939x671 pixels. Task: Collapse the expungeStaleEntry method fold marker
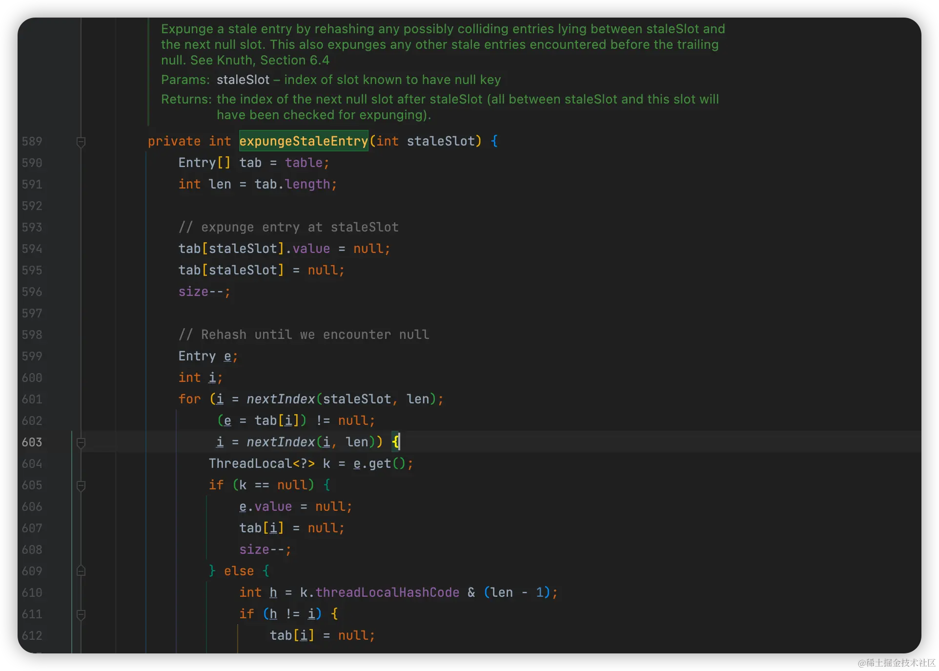pos(81,142)
